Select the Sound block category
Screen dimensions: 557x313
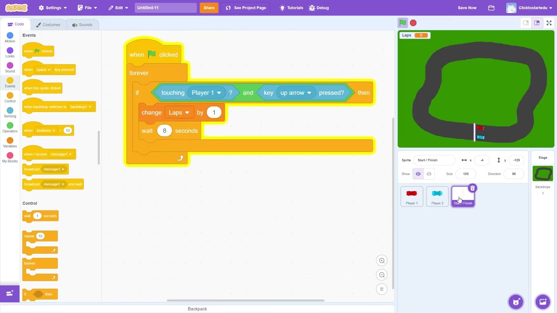coord(10,68)
